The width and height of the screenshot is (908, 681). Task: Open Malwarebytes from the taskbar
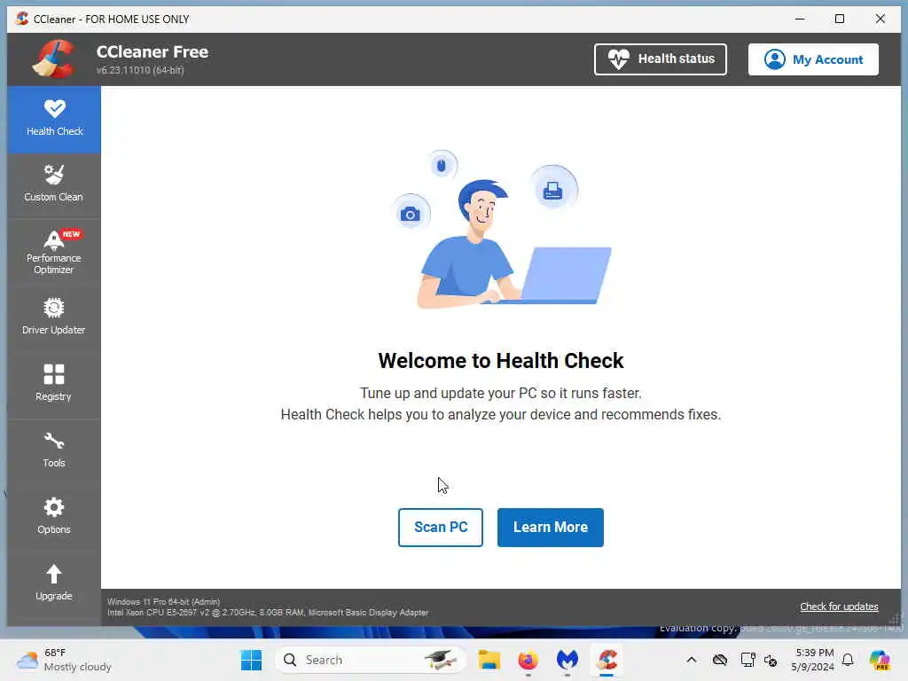567,660
